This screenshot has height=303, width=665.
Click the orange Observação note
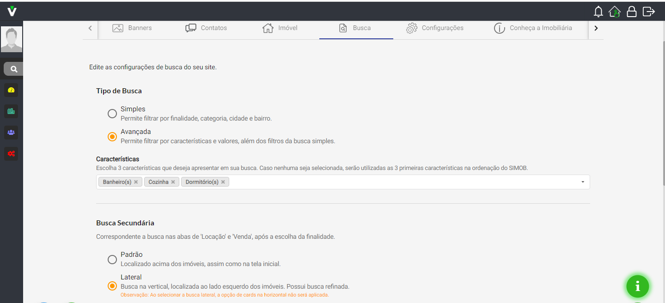coord(225,295)
